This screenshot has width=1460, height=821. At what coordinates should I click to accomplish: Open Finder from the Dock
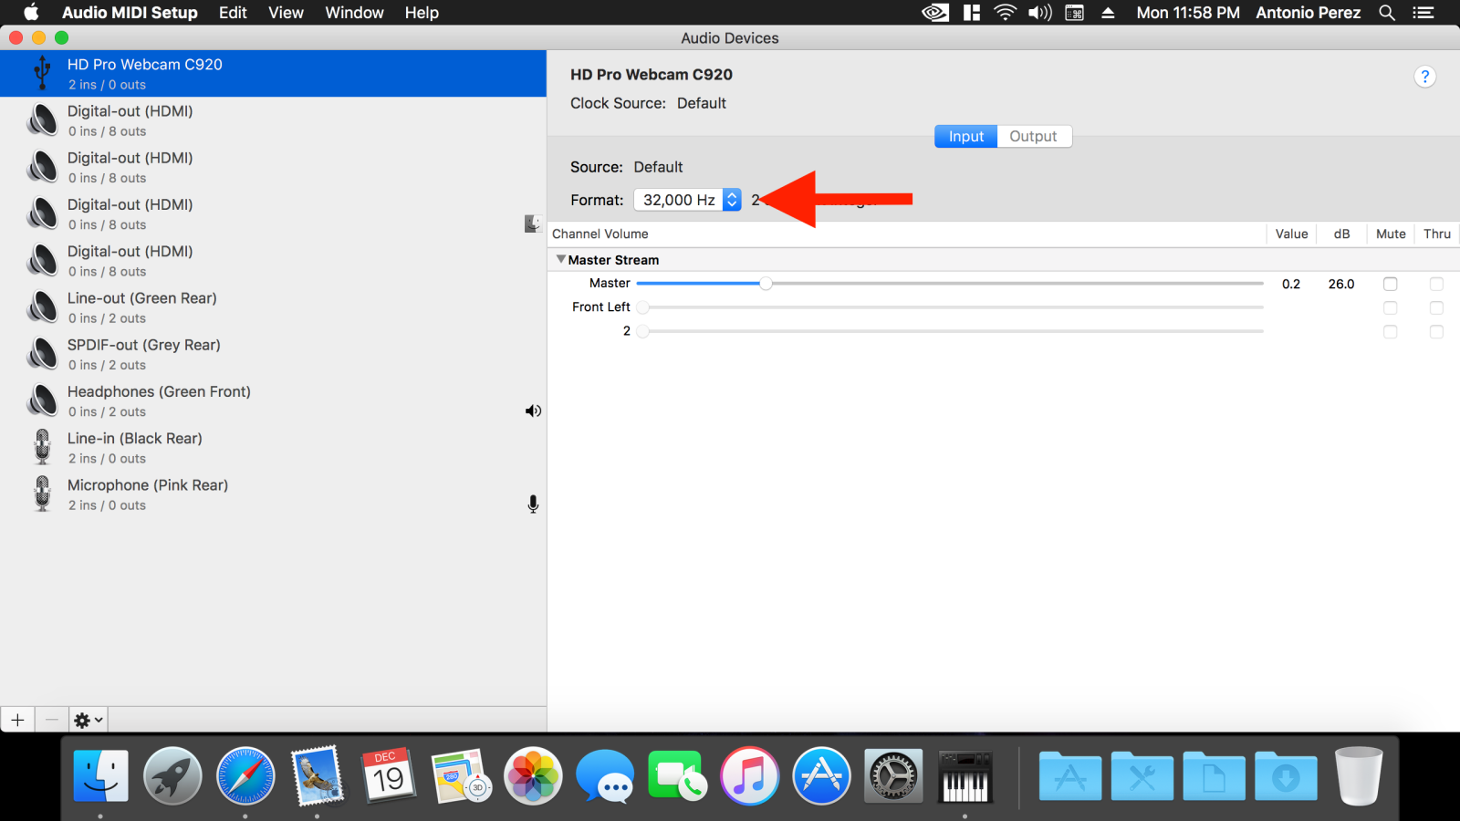(x=100, y=775)
